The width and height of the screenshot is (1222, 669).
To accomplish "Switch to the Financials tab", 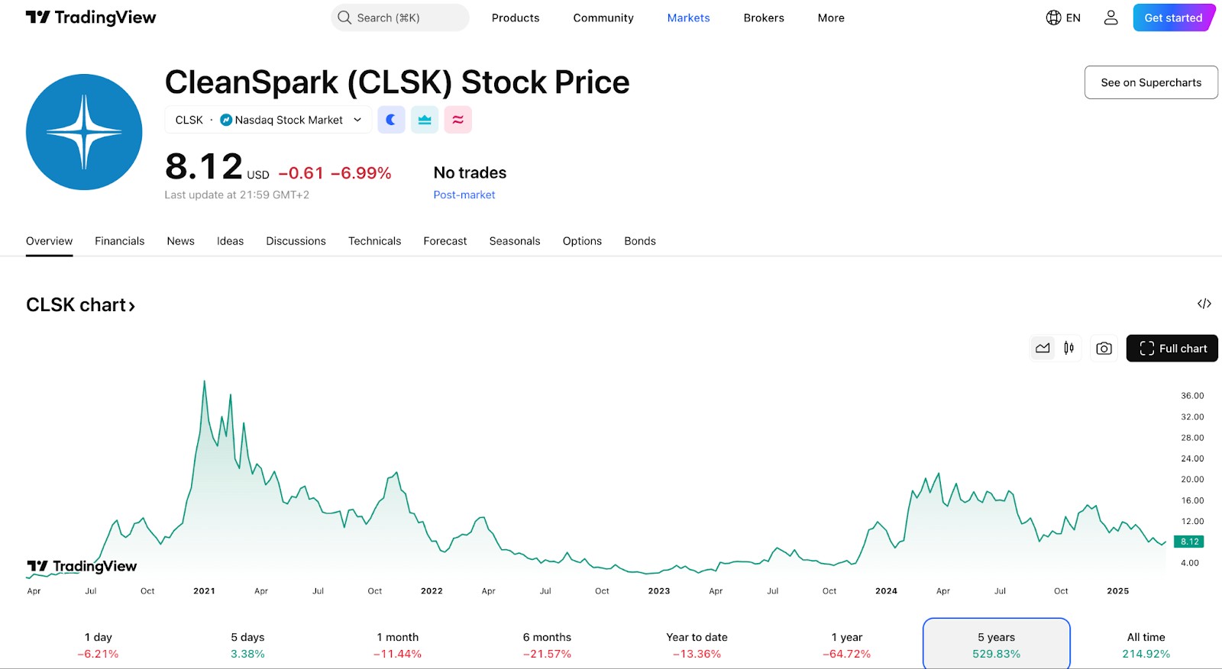I will (120, 241).
